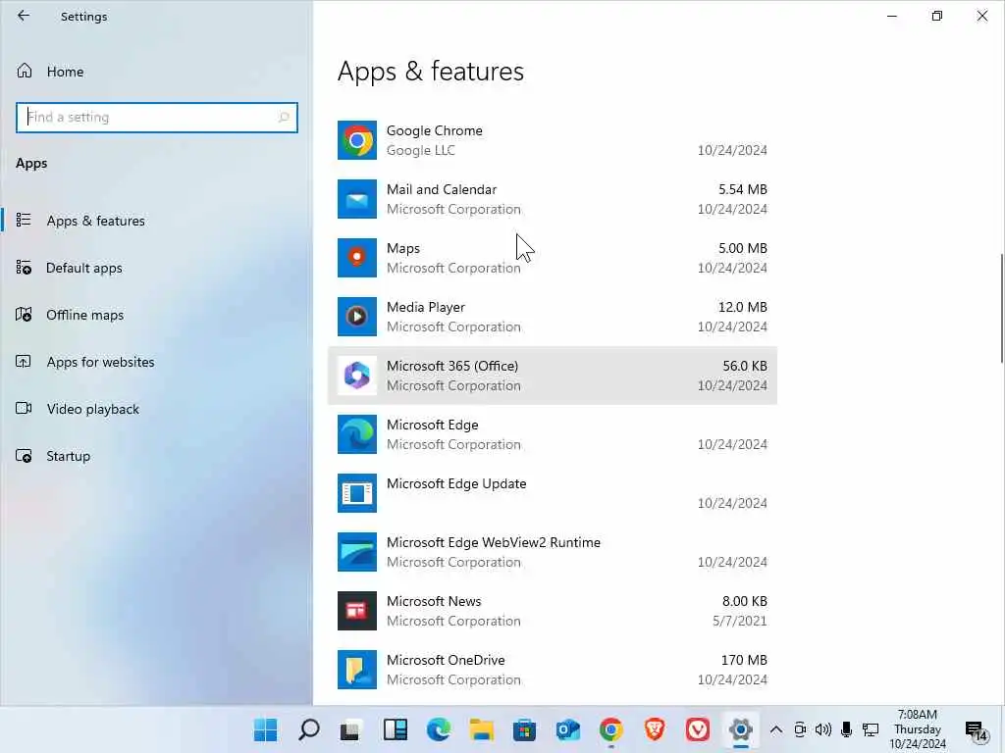Select the Microsoft News entry name
The height and width of the screenshot is (753, 1005).
click(433, 601)
